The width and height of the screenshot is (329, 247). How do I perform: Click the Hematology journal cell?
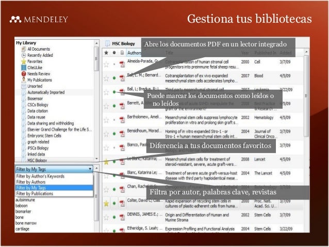point(264,118)
